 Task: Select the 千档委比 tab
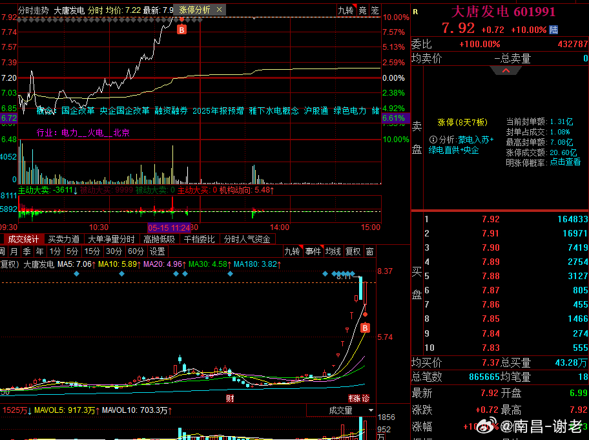[x=199, y=239]
